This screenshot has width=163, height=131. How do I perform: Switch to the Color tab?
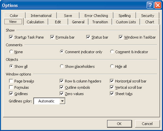pyautogui.click(x=14, y=16)
